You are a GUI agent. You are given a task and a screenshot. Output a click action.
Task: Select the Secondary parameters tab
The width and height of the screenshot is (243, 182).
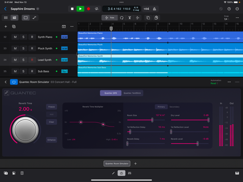174,107
